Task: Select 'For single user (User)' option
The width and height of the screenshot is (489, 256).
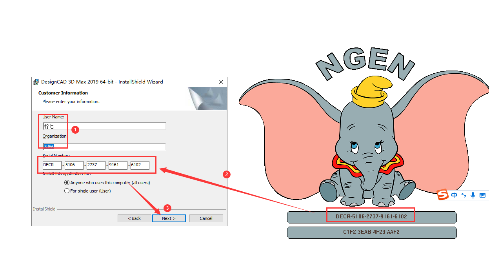Action: 67,191
